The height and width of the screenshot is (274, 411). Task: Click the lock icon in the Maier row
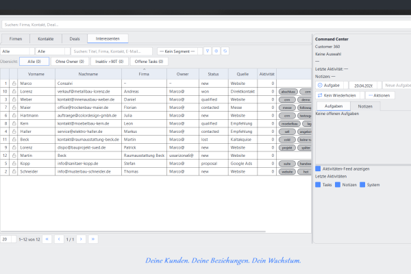[x=14, y=108]
